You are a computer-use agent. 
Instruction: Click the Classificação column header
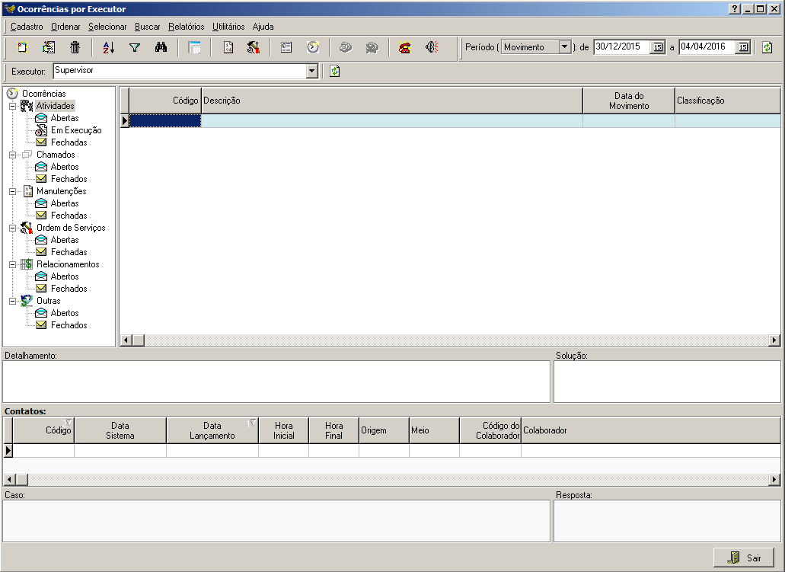click(727, 101)
